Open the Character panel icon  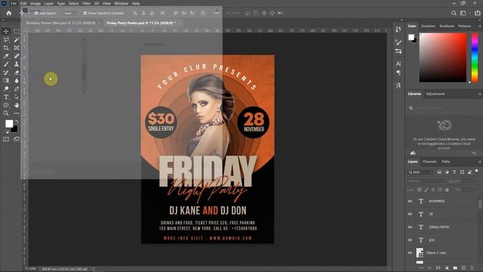point(398,63)
